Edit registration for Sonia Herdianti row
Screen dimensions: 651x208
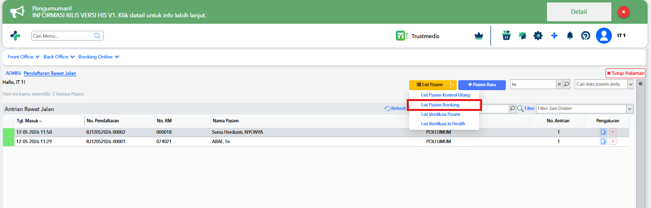coord(603,132)
